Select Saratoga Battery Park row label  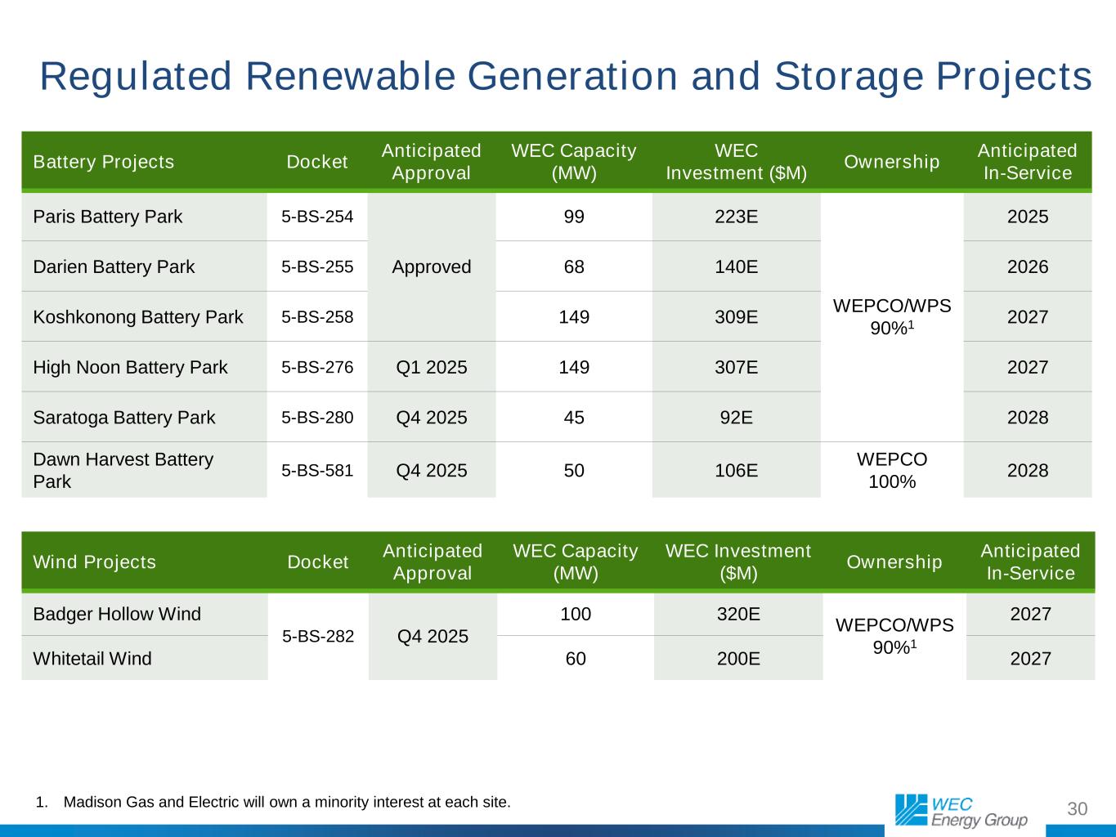tap(124, 418)
